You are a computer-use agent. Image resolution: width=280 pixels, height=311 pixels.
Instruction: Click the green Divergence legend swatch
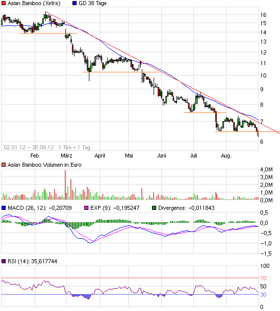tap(154, 208)
